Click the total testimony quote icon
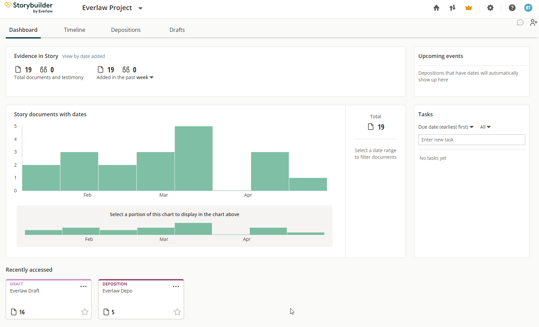 44,69
